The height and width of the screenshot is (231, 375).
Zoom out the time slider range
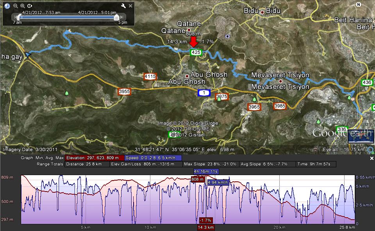coord(15,6)
